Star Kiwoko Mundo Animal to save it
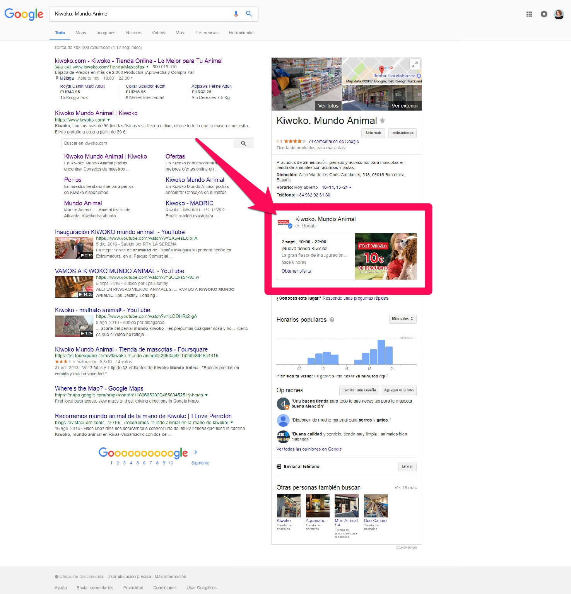Screen dimensions: 571x594 pyautogui.click(x=383, y=121)
